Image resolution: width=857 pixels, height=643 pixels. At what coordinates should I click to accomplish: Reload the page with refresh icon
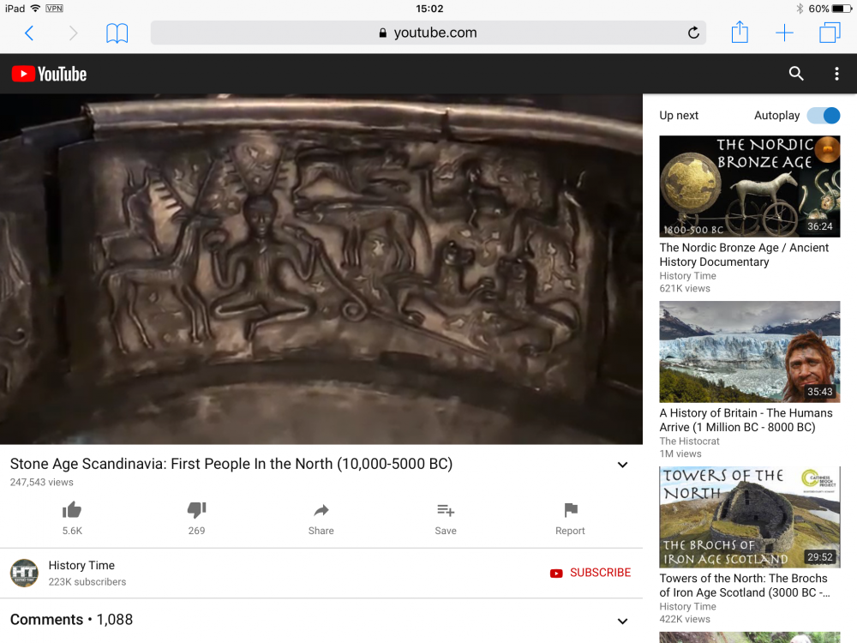693,33
